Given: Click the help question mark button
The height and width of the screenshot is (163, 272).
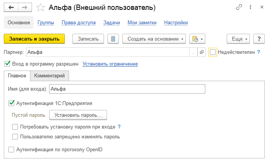Looking at the screenshot, I should [259, 39].
